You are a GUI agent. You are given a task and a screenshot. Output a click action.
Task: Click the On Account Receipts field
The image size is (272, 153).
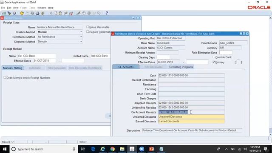[x=191, y=112]
